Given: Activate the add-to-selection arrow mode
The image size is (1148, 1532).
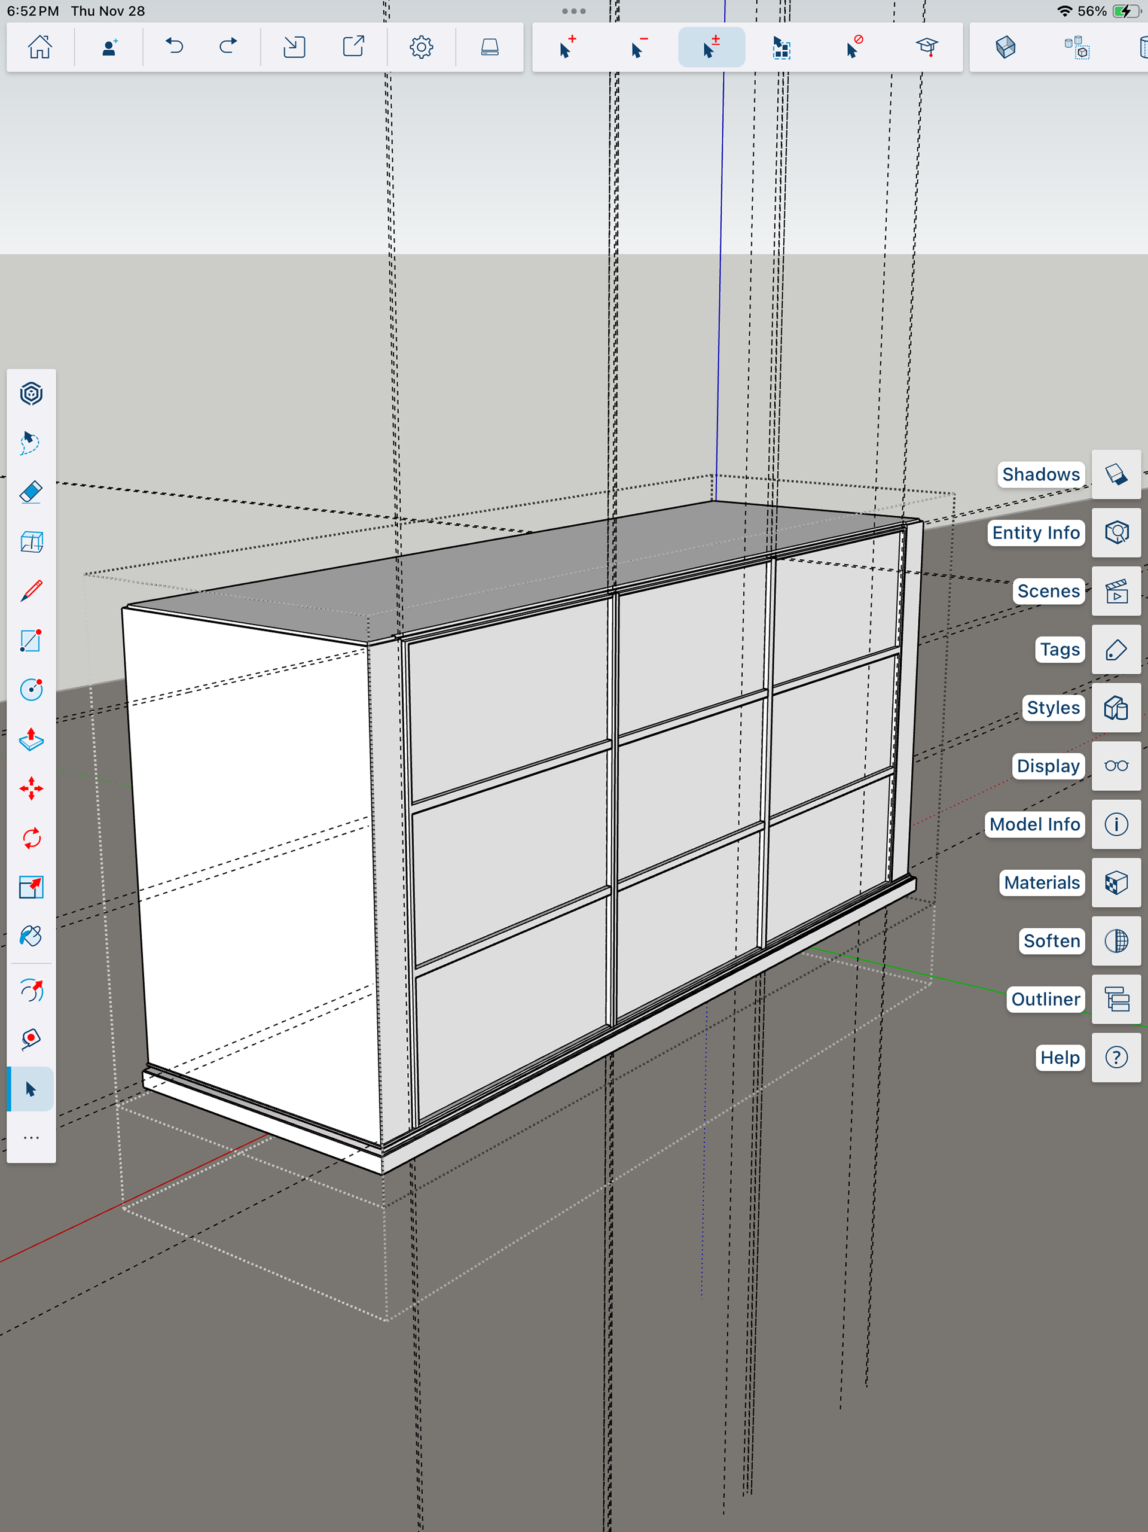Looking at the screenshot, I should pos(566,47).
